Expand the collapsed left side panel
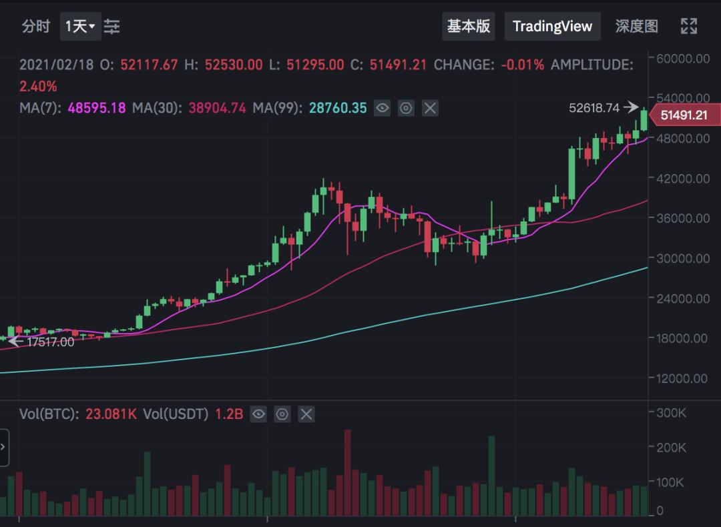The width and height of the screenshot is (721, 527). [x=3, y=448]
